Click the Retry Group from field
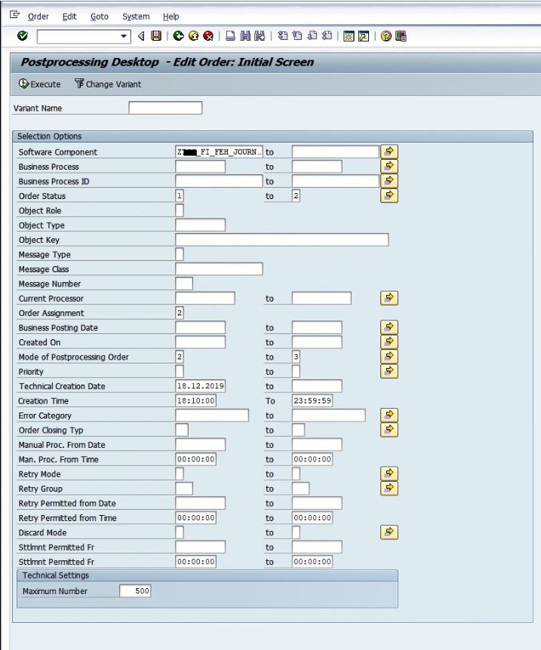541x650 pixels. [184, 489]
